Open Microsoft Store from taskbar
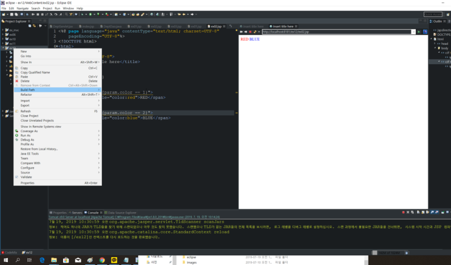The height and width of the screenshot is (265, 451). (x=66, y=260)
